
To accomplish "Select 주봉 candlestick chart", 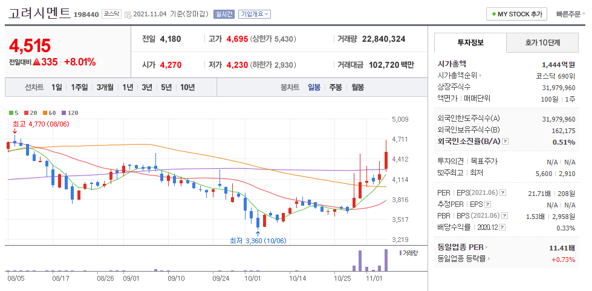I will coord(336,87).
